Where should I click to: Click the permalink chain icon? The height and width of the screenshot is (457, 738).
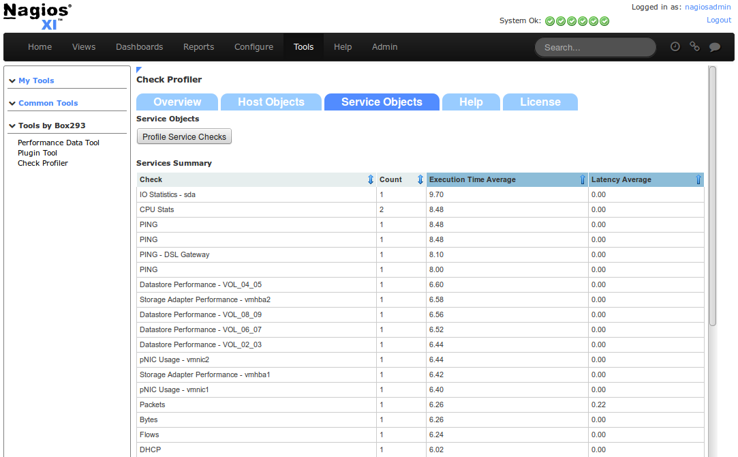click(694, 46)
